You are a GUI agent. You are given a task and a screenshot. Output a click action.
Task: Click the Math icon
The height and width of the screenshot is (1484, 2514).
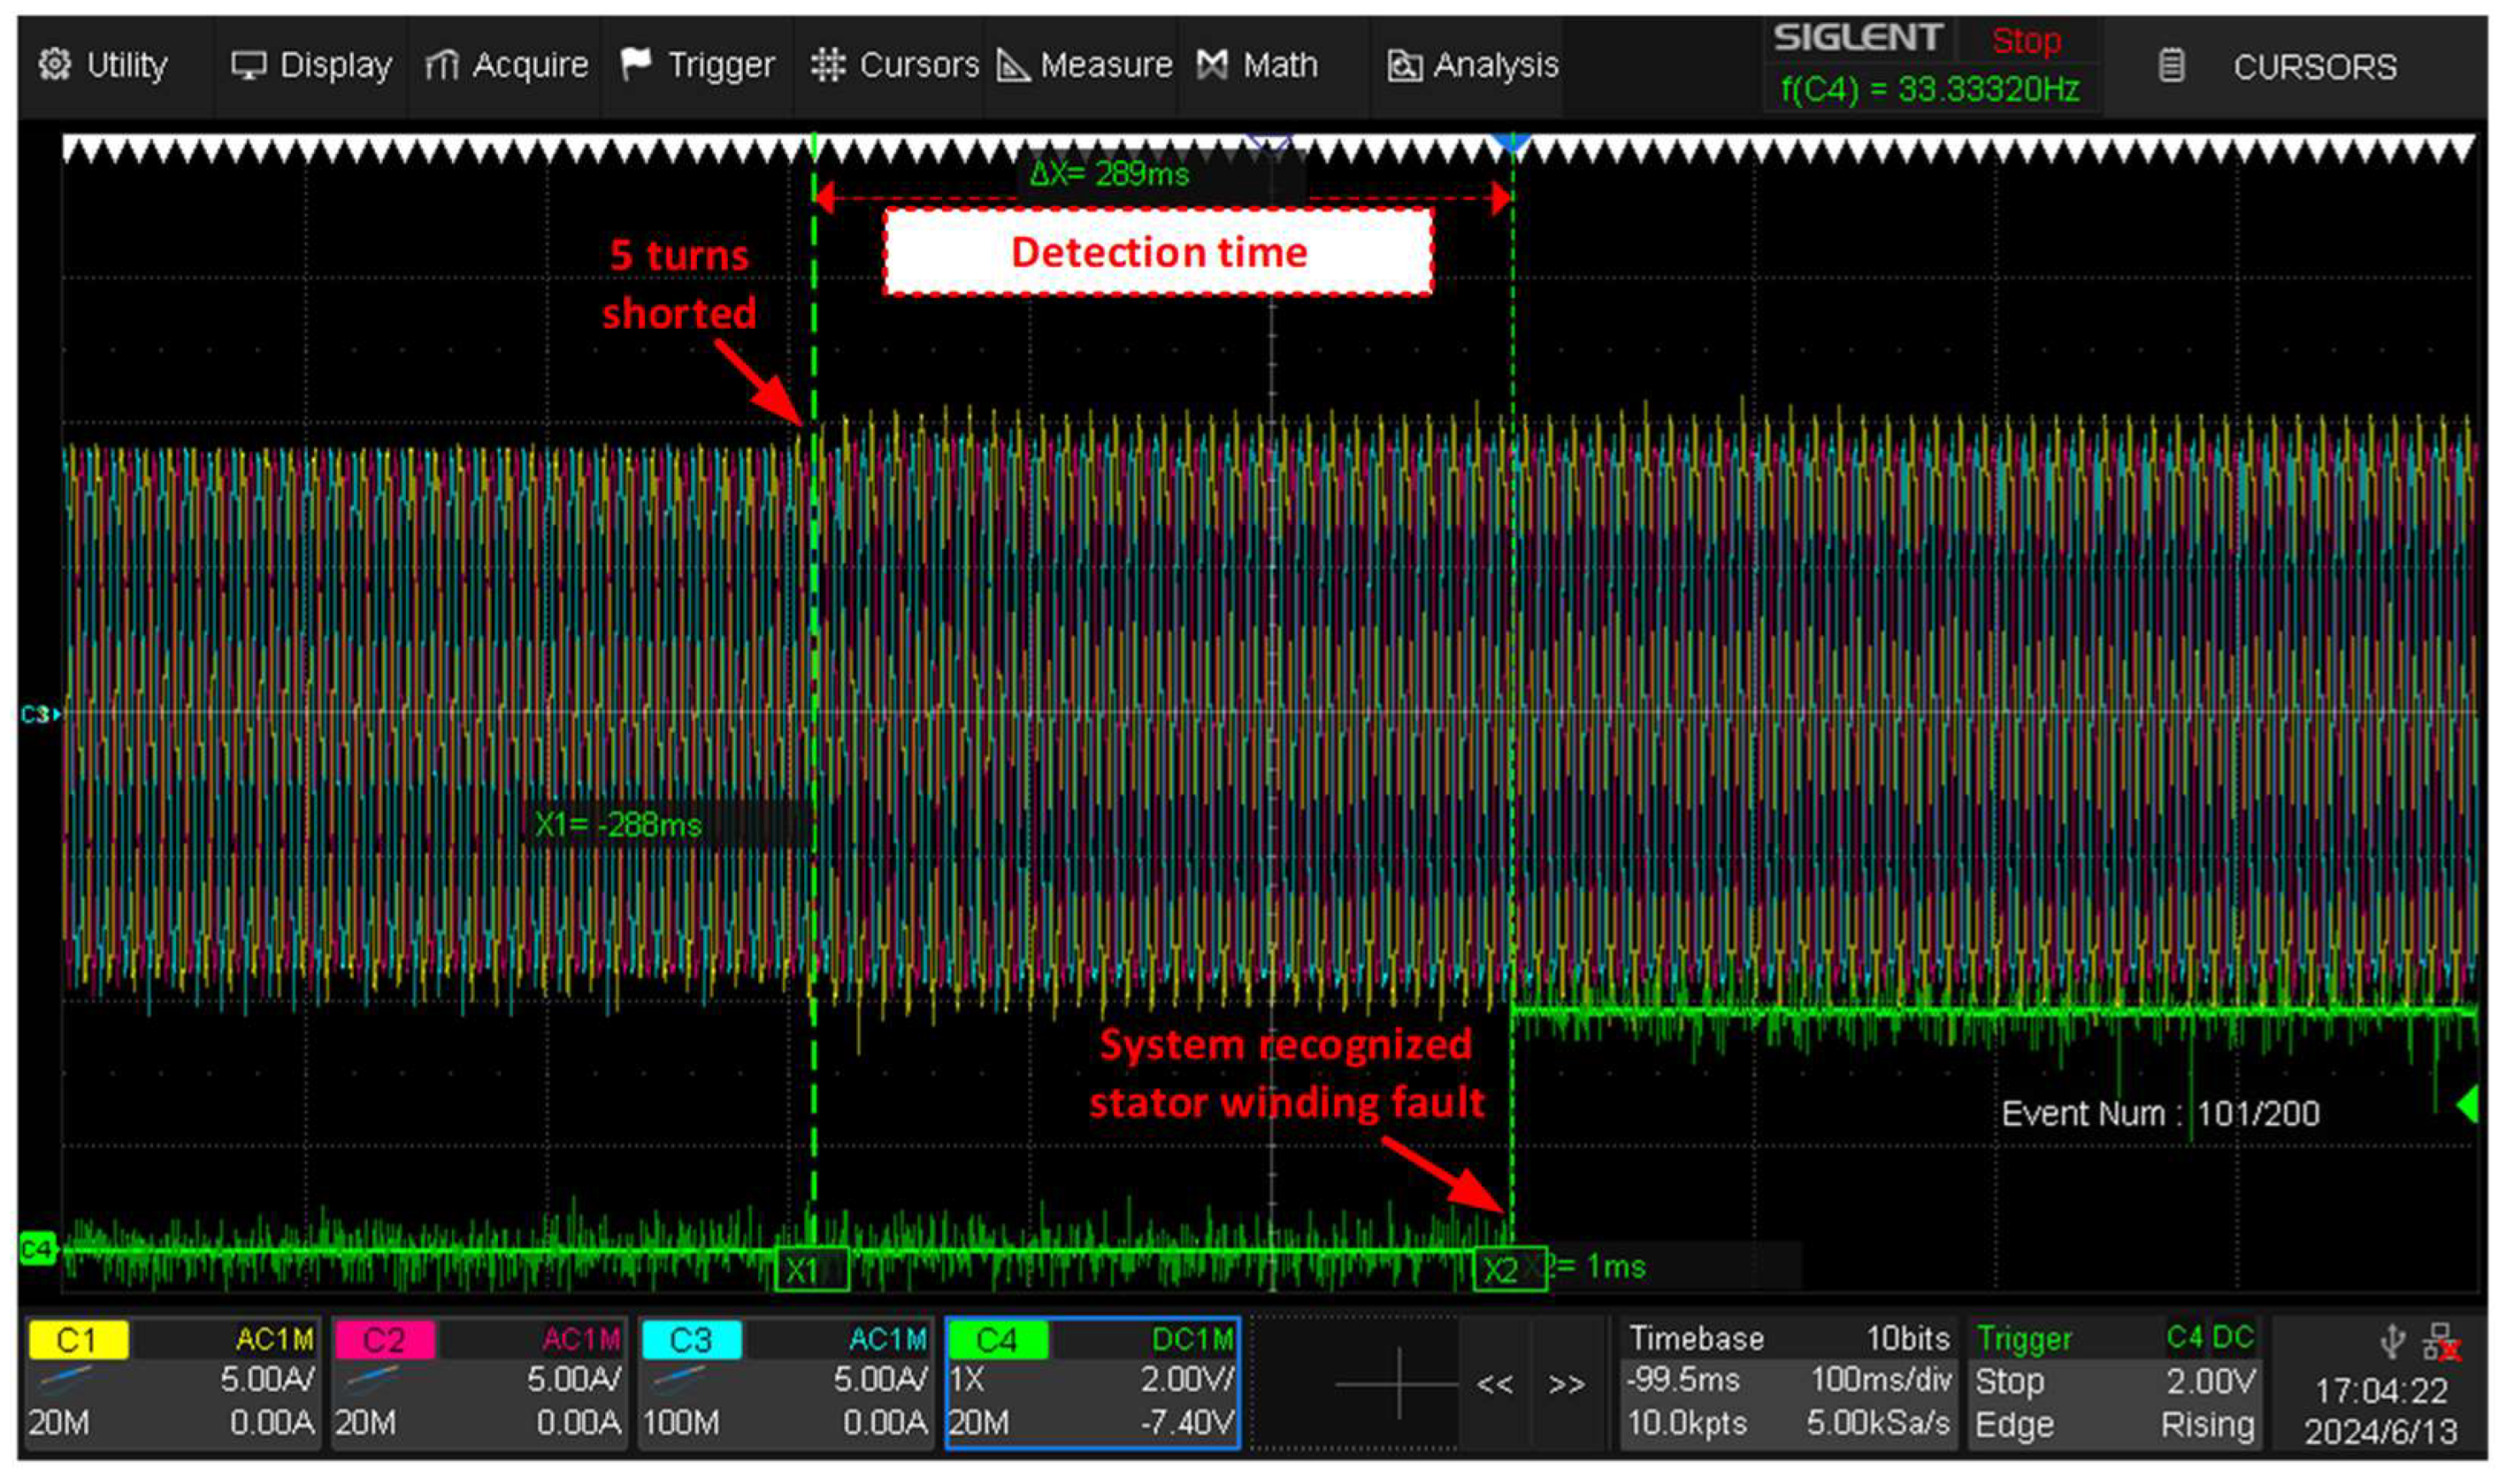point(1212,65)
